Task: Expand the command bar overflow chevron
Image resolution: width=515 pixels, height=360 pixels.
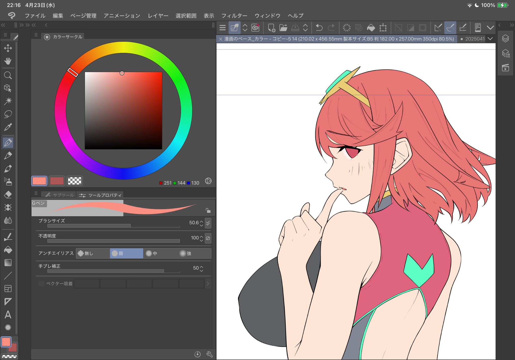Action: pos(490,27)
